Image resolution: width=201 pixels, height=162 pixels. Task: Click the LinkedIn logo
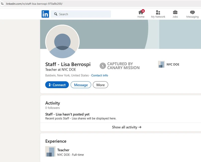click(45, 14)
